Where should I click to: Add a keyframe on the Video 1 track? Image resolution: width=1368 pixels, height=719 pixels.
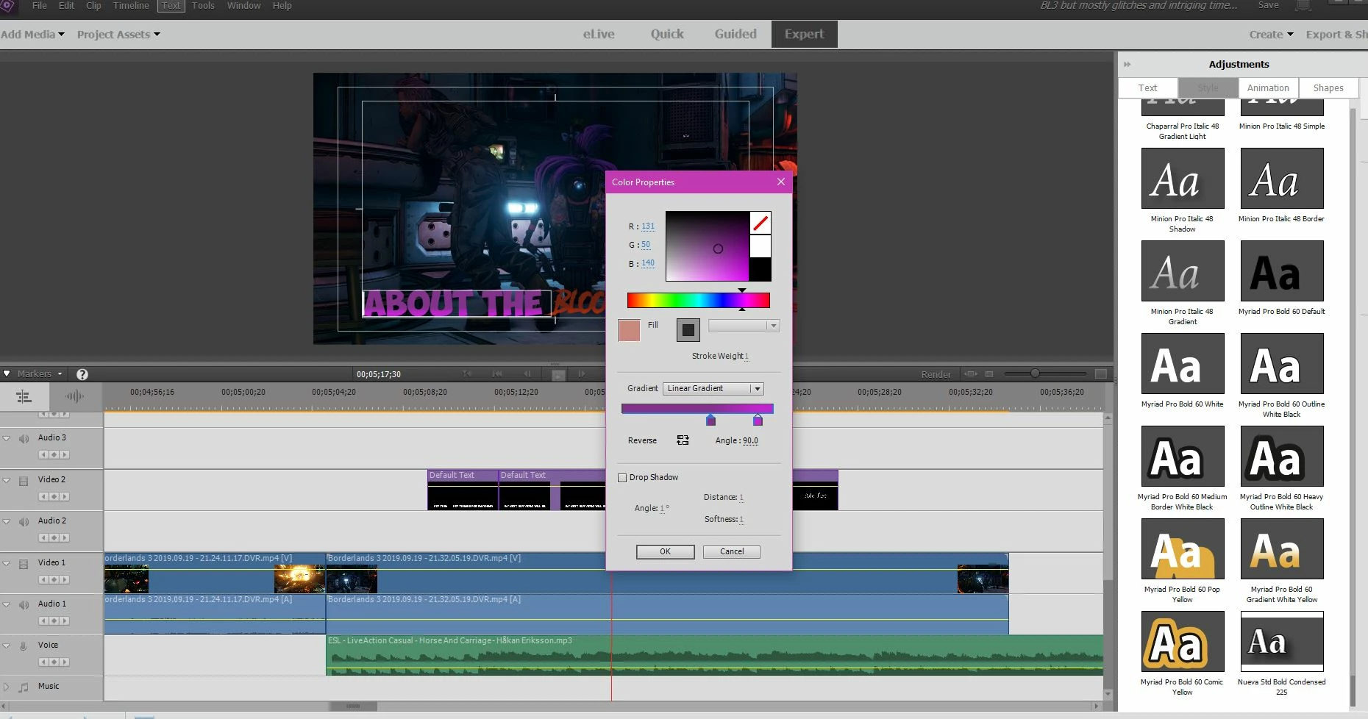pyautogui.click(x=54, y=580)
